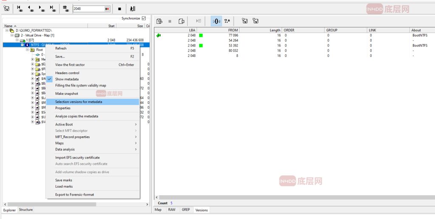Viewport: 435px width, 219px height.
Task: Click the go-to-last-sector navigation icon
Action: 53,8
